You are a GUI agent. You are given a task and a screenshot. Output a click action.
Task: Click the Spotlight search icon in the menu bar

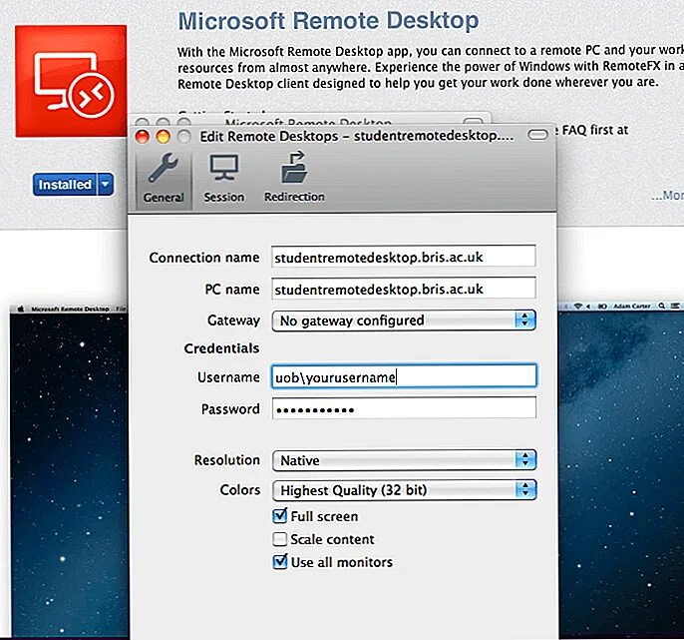tap(662, 307)
